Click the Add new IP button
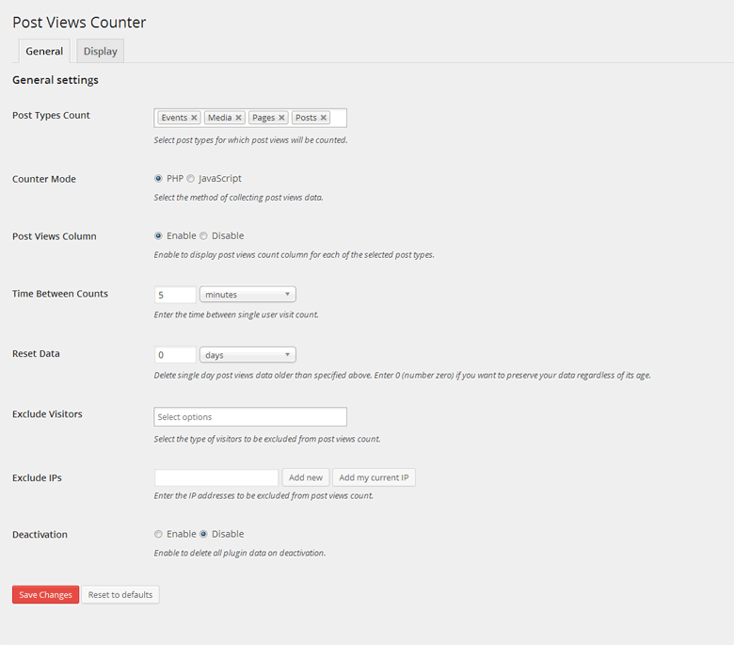 coord(306,477)
